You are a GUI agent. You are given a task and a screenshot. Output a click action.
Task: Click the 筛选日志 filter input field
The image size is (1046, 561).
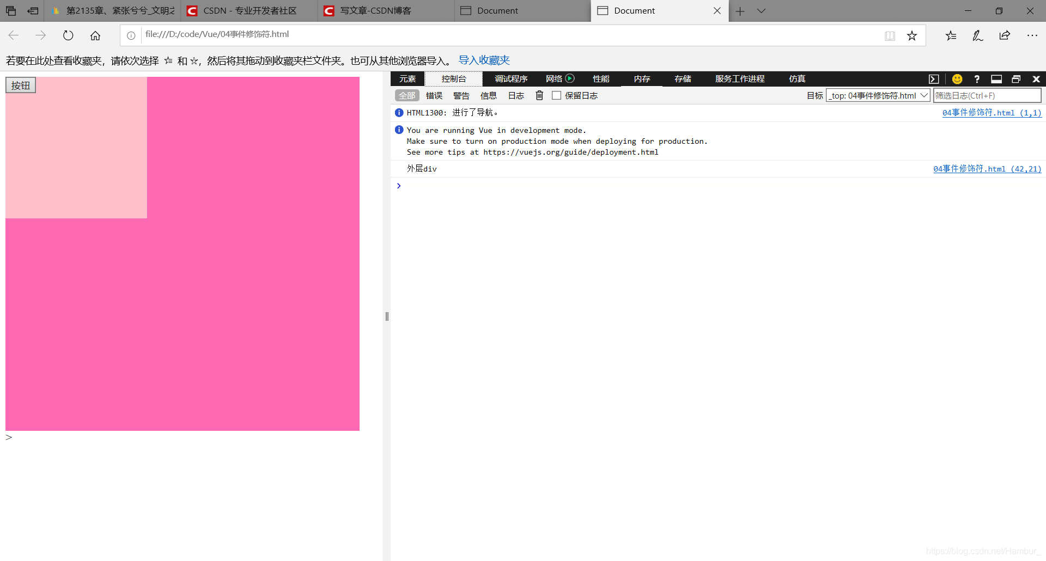(987, 95)
